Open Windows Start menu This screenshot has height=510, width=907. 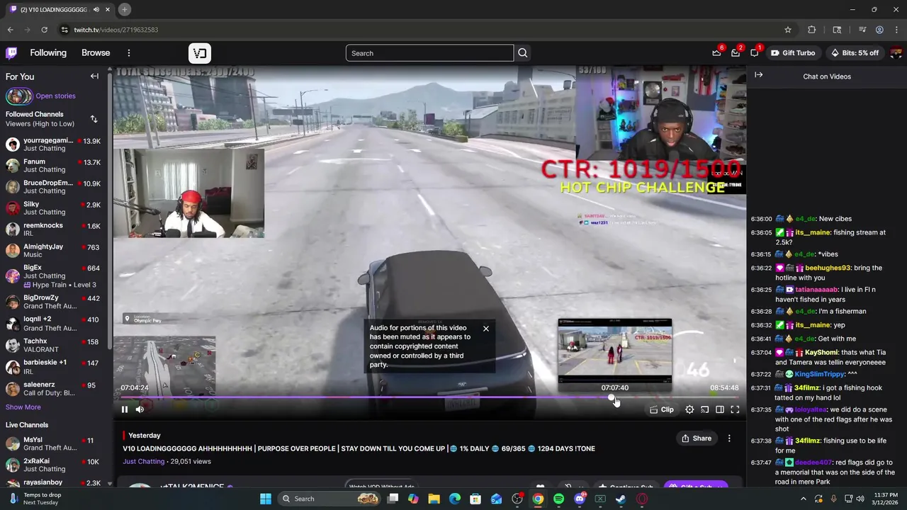[266, 499]
